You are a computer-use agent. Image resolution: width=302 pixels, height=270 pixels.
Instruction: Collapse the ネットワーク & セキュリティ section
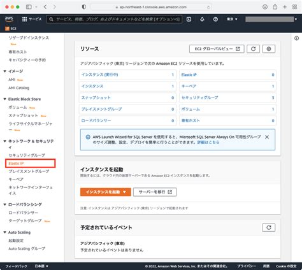coord(4,141)
